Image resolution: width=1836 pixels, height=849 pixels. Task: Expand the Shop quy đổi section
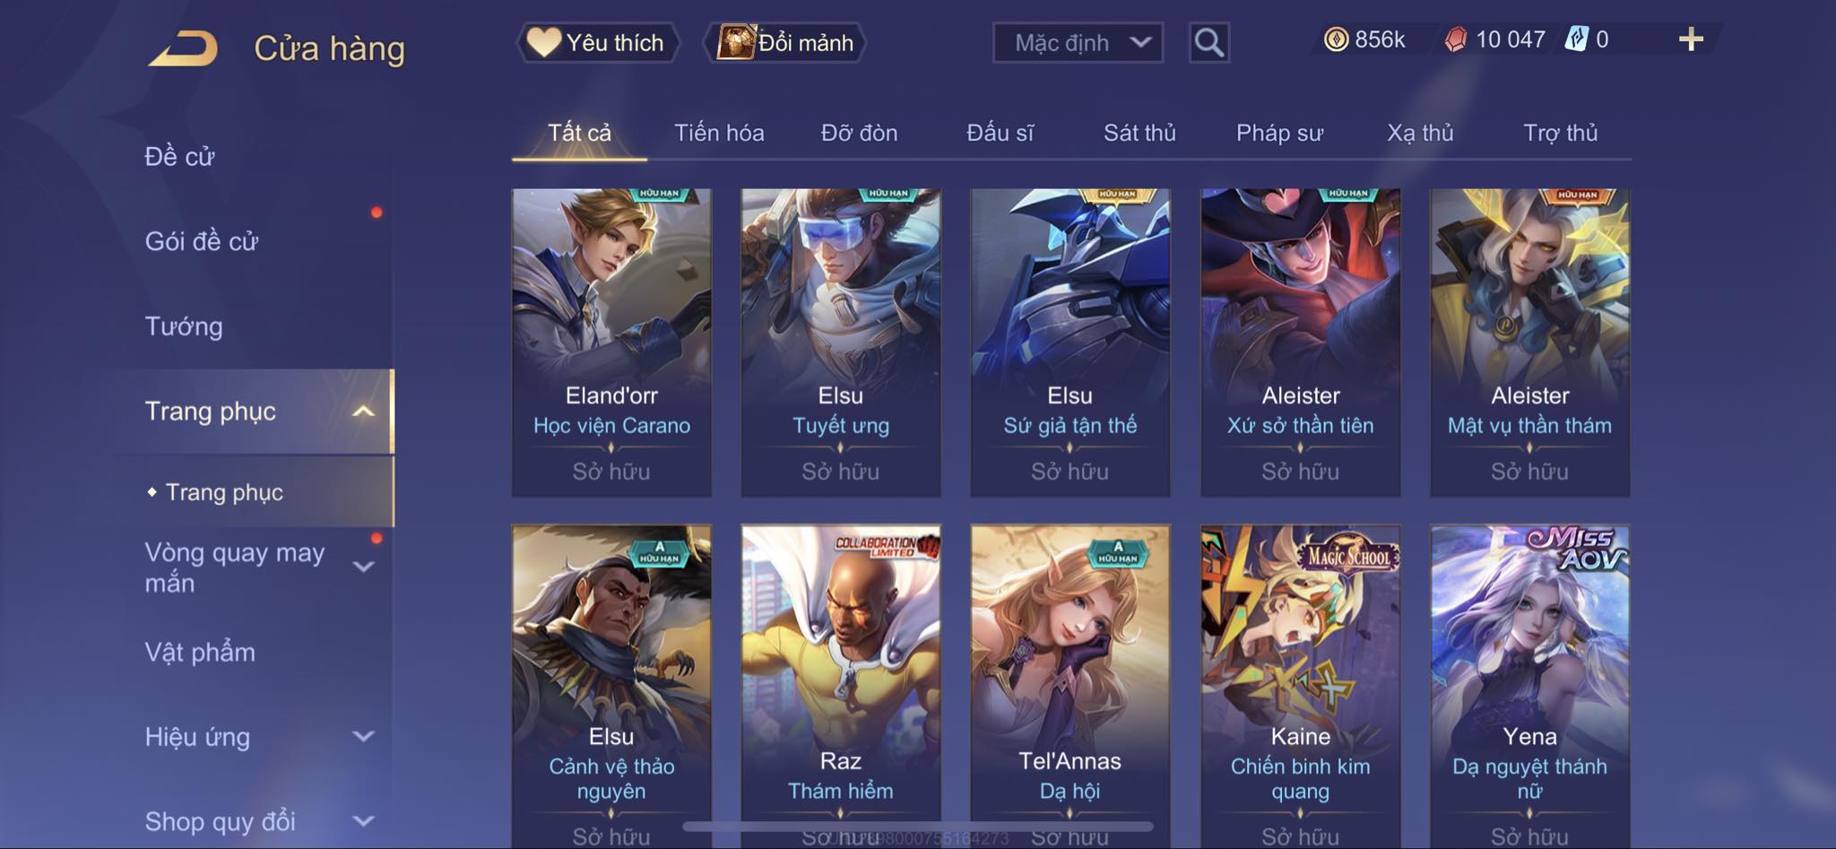tap(363, 821)
